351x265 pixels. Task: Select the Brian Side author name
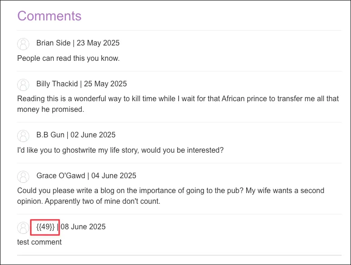tap(53, 43)
